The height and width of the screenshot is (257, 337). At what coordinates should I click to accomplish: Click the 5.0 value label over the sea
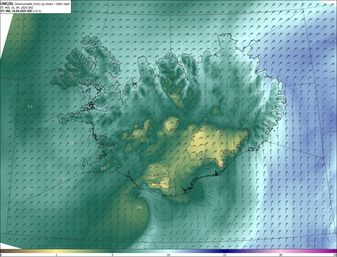(30, 106)
